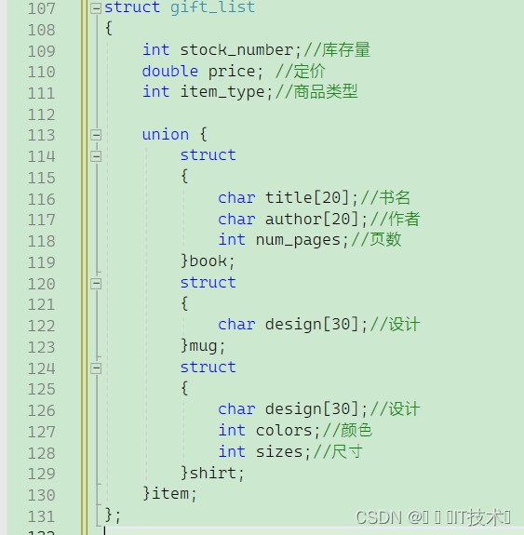Click the colors member on line 127

click(x=284, y=431)
